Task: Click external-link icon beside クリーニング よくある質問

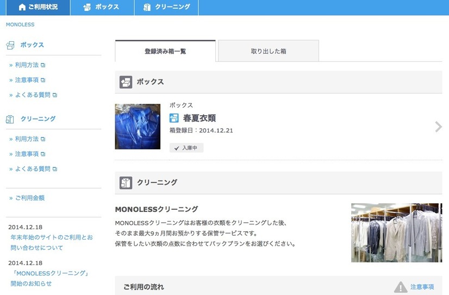Action: 55,169
